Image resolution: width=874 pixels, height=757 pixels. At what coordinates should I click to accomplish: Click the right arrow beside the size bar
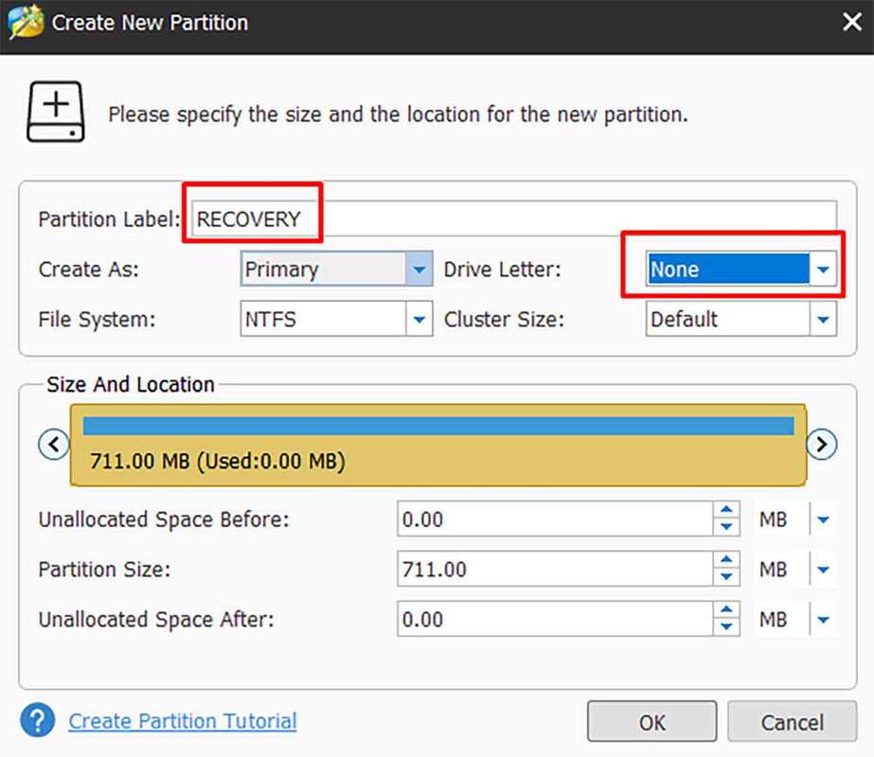click(x=822, y=445)
